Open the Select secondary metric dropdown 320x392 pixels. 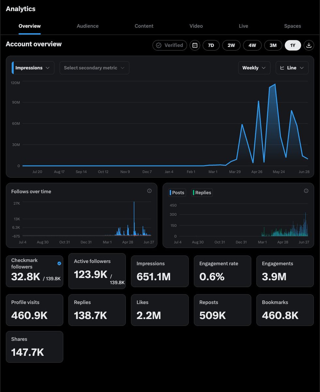pos(94,68)
